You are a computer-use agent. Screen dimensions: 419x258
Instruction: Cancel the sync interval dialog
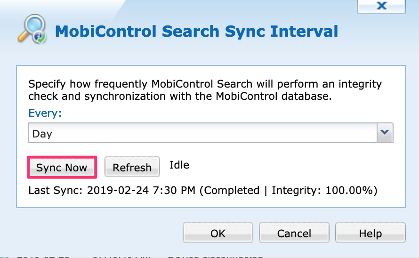point(294,233)
